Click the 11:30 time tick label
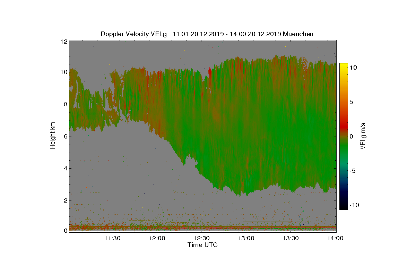The image size is (416, 277). point(113,238)
